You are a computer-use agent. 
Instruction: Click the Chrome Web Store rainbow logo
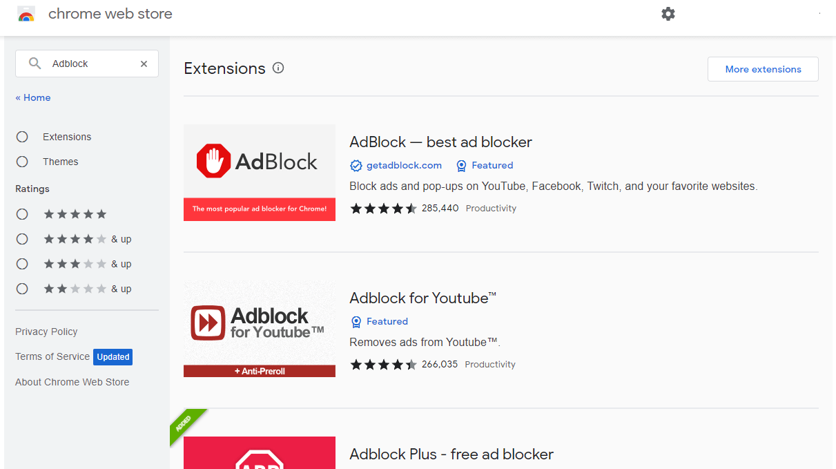click(x=26, y=14)
